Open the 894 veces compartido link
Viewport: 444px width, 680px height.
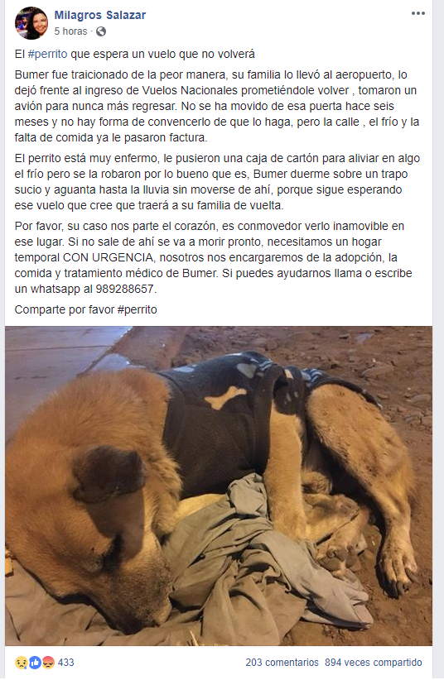374,663
